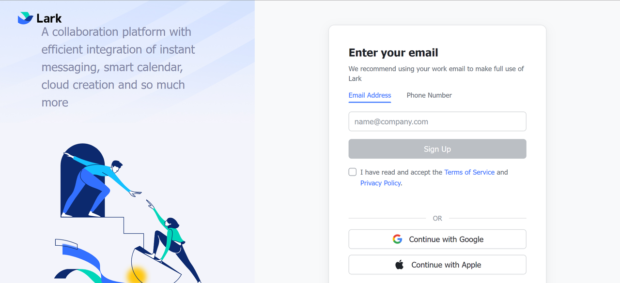
Task: Open the Privacy Policy link
Action: click(380, 183)
